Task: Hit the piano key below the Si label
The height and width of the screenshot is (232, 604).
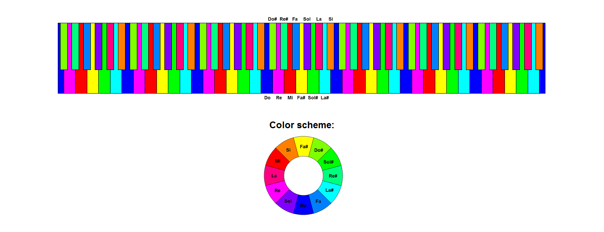Action: click(x=330, y=46)
